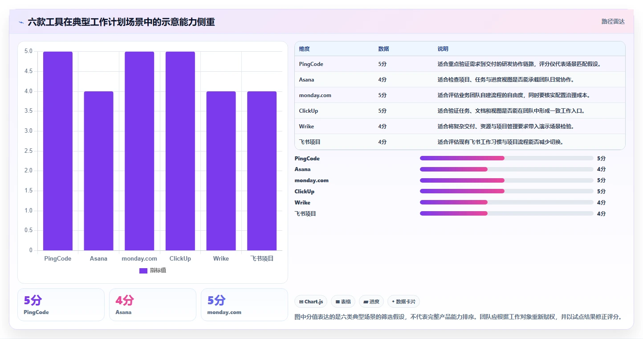The image size is (643, 339).
Task: Open the monday.com 5分 data card
Action: pos(244,305)
